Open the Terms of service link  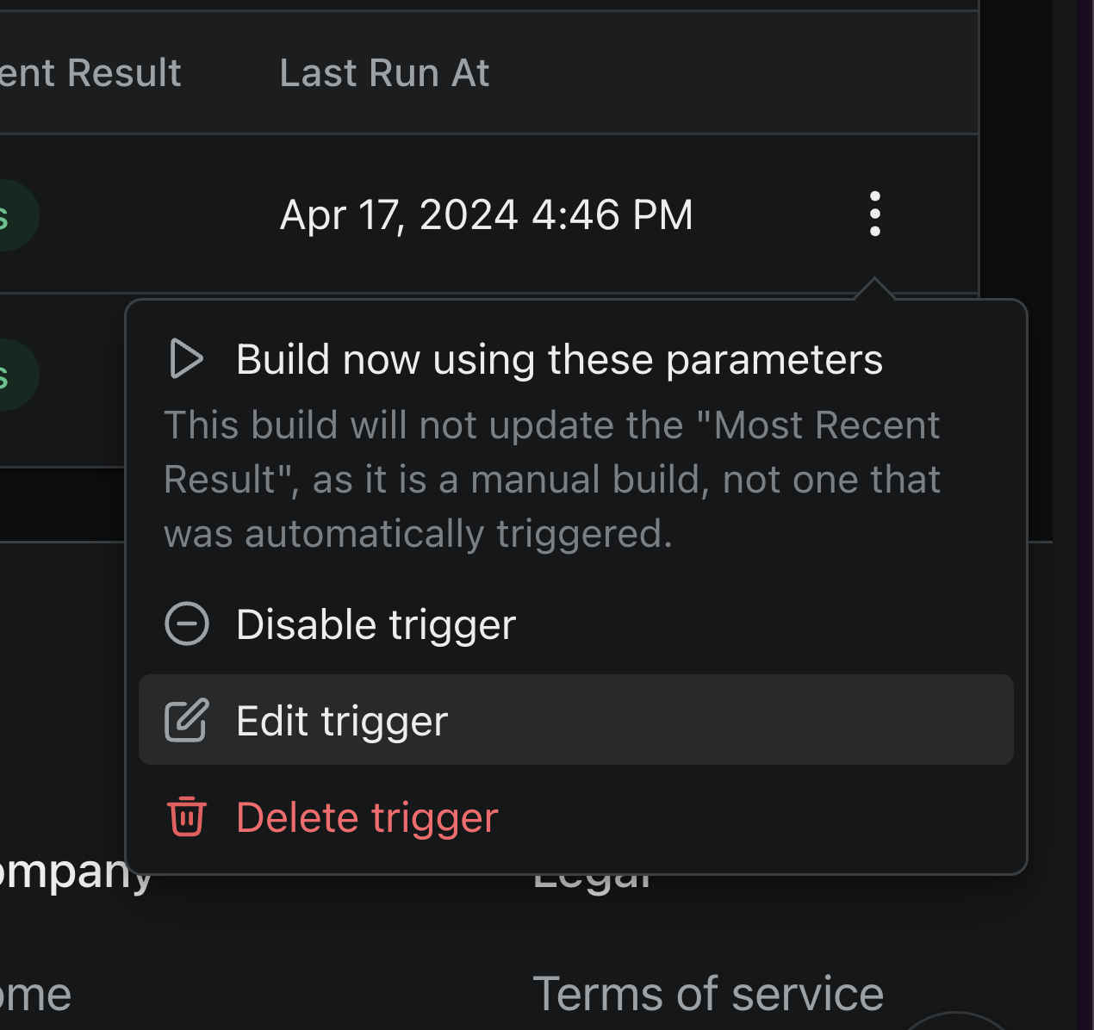pos(708,992)
